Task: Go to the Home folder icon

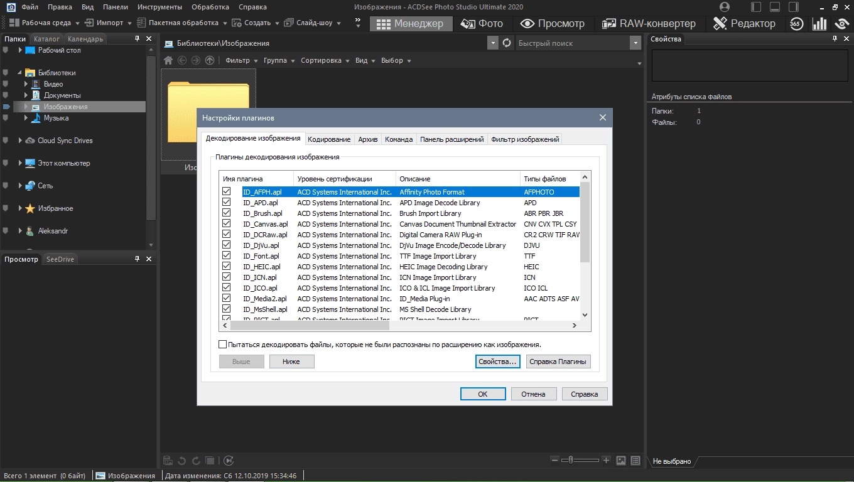Action: 168,60
